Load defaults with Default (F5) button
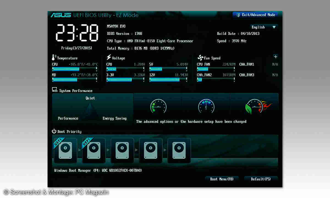This screenshot has width=330, height=198. click(261, 179)
